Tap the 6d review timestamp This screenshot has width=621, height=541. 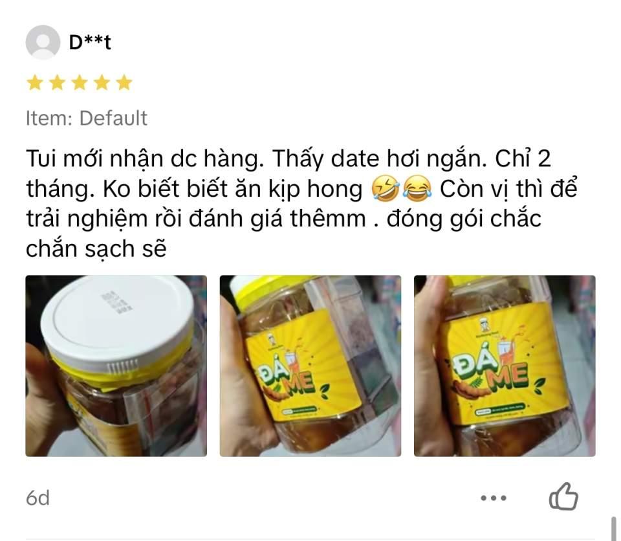[x=38, y=498]
